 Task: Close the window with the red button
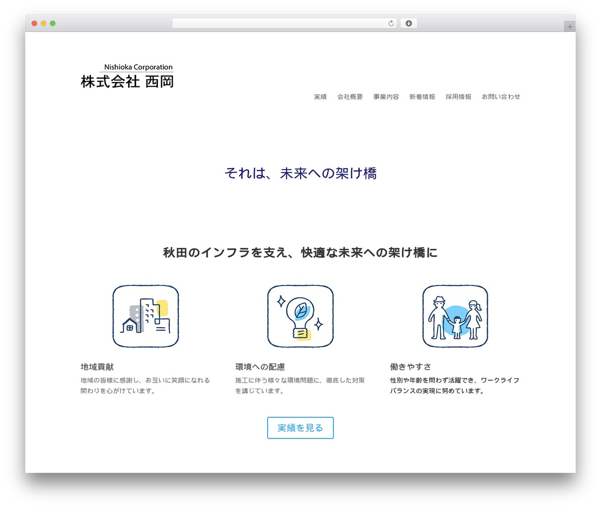pos(34,23)
